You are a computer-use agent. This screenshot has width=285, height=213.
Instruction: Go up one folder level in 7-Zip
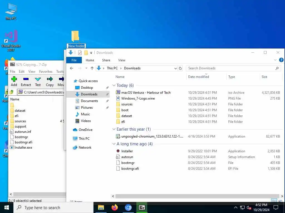click(12, 92)
